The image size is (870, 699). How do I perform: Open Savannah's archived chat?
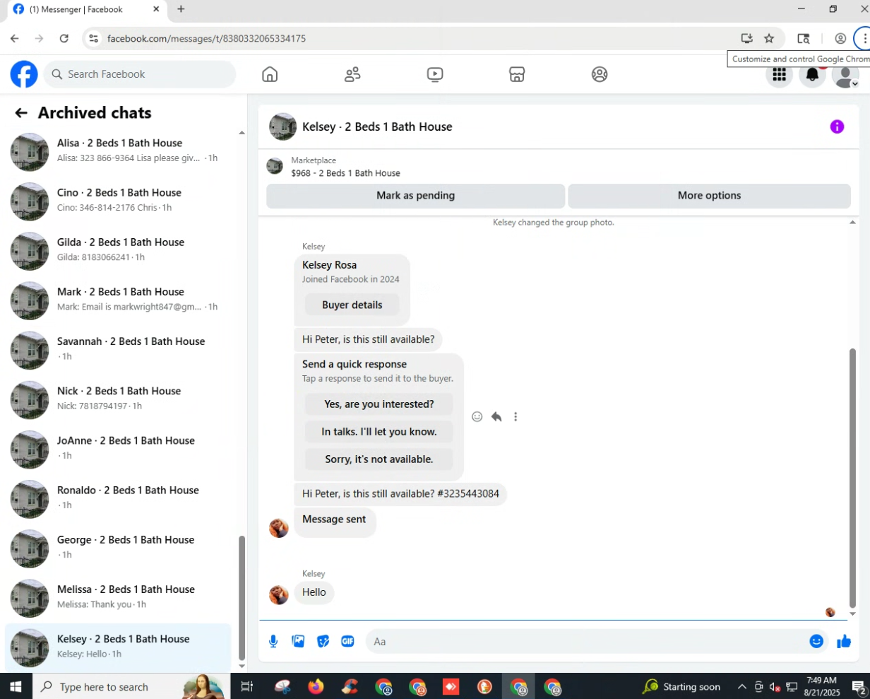coord(118,349)
